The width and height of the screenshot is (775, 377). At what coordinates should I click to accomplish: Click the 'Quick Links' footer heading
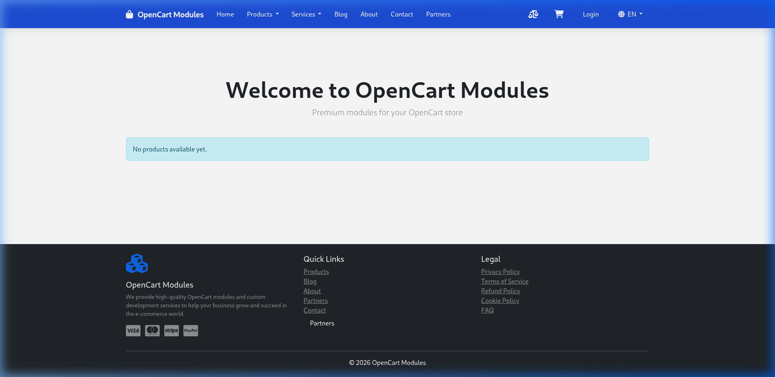coord(324,259)
